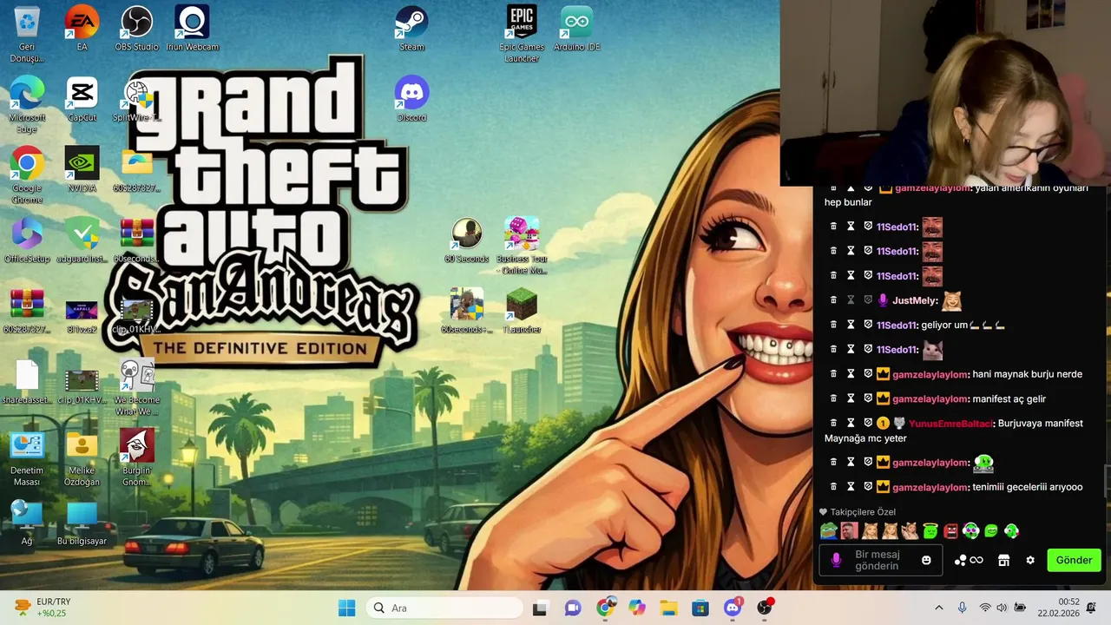Open the notifications bell icon

coord(1091,608)
